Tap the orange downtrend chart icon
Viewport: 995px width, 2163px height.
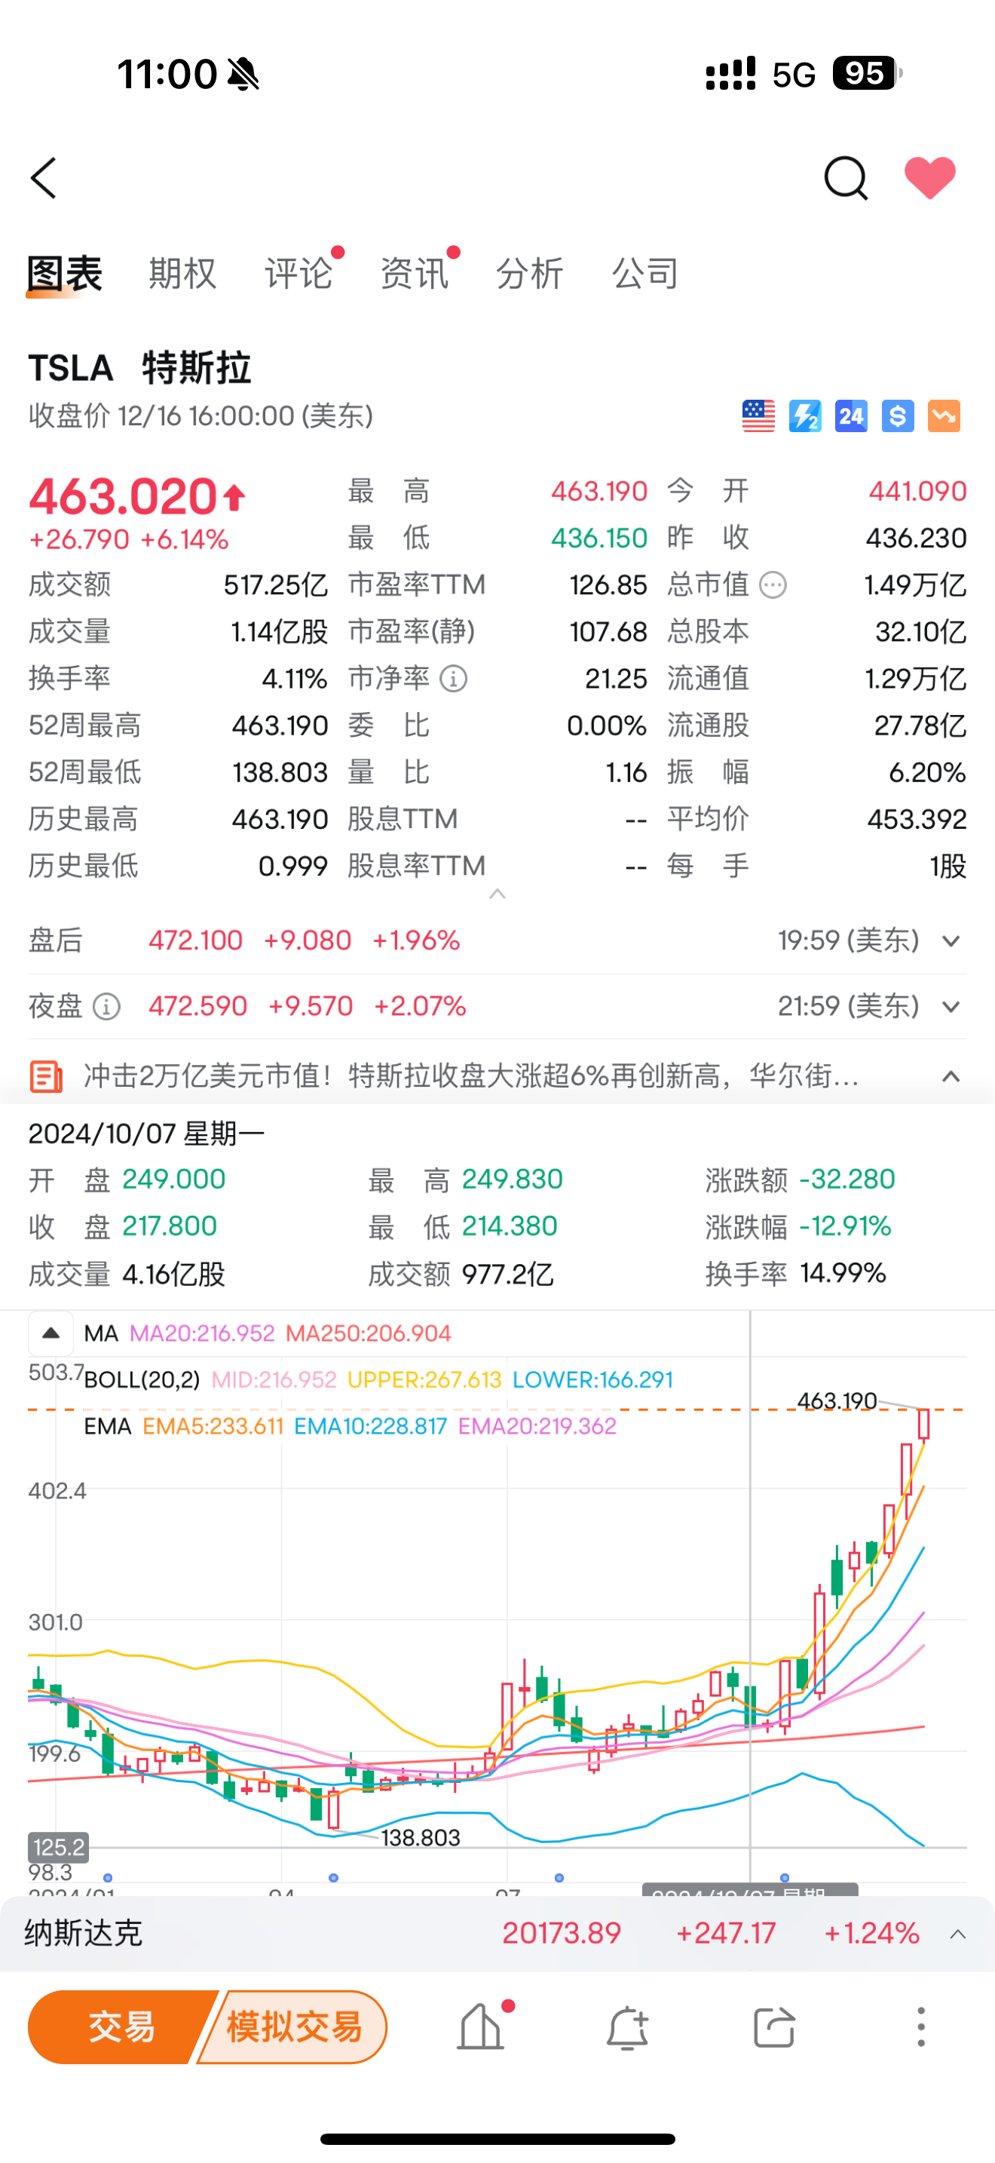[944, 416]
